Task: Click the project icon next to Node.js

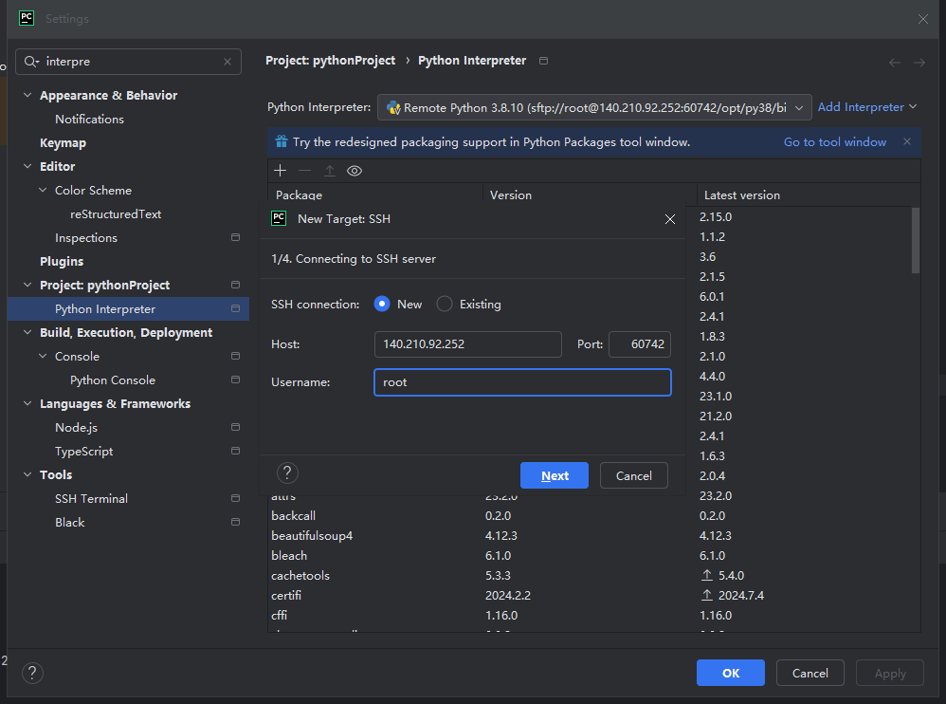Action: click(235, 427)
